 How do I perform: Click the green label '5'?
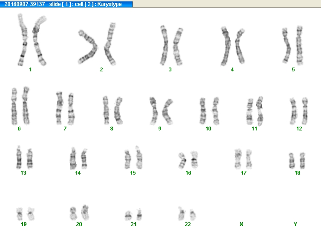pos(293,70)
